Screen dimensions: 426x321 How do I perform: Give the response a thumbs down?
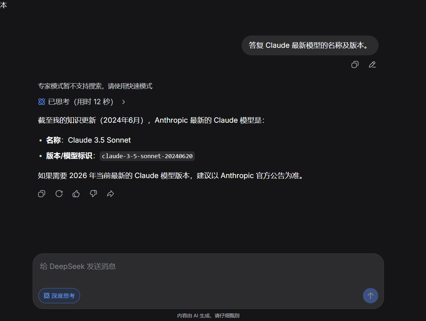(93, 194)
